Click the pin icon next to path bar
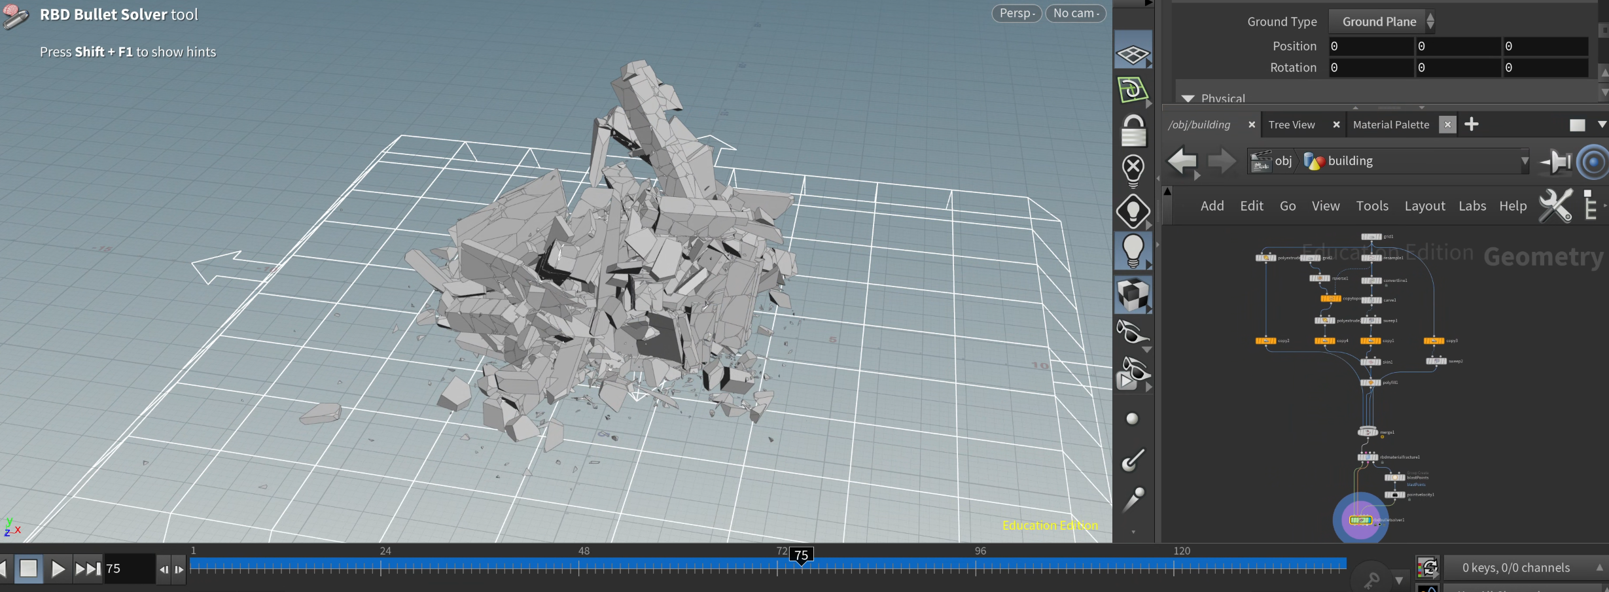1609x592 pixels. (x=1556, y=162)
